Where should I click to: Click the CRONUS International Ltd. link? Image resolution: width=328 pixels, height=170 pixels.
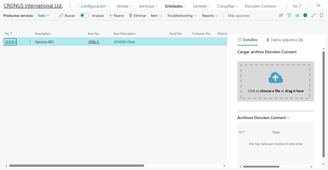tap(33, 5)
